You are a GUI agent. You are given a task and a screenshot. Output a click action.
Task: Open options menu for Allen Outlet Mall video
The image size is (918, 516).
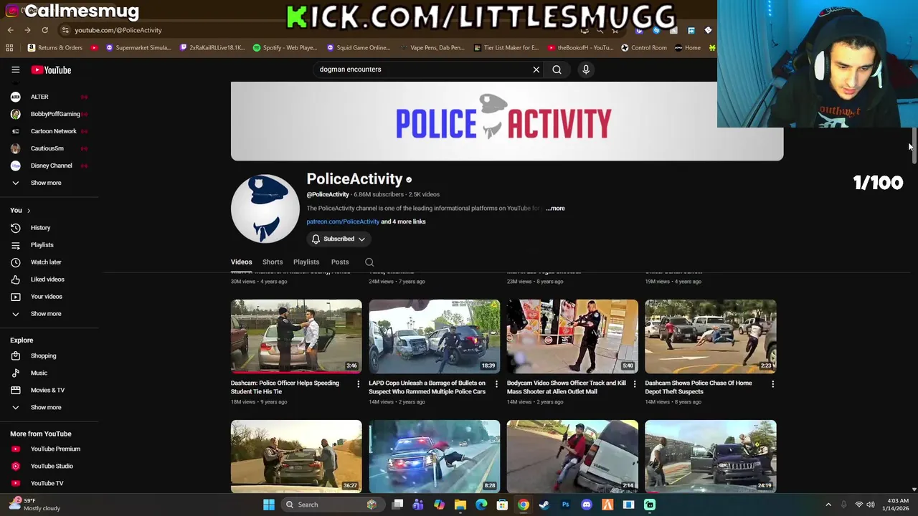pos(634,384)
